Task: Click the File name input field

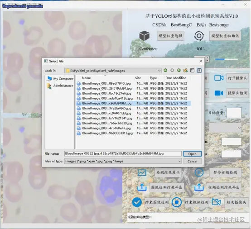Action: click(x=123, y=154)
